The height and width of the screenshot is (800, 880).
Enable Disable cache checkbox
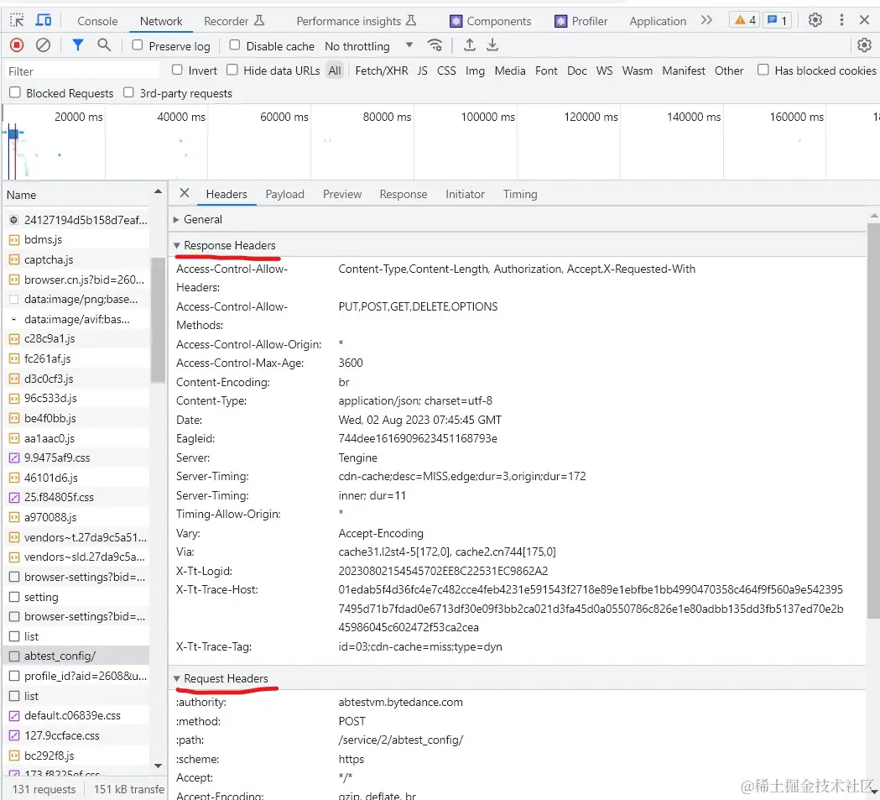235,45
